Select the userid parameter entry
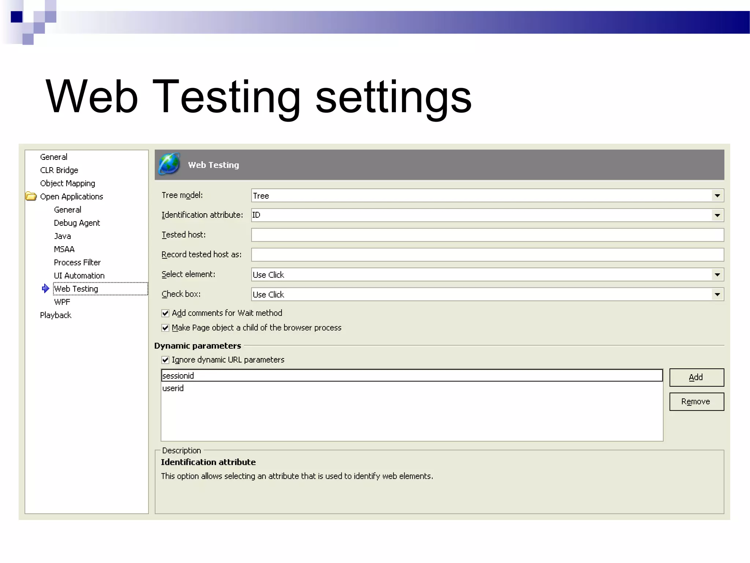 [412, 388]
